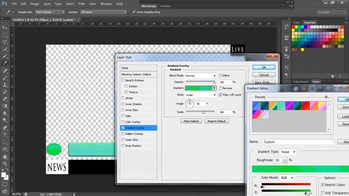Enable the Inner Glow style checkbox
Screen dimensions: 349x196
[123, 110]
